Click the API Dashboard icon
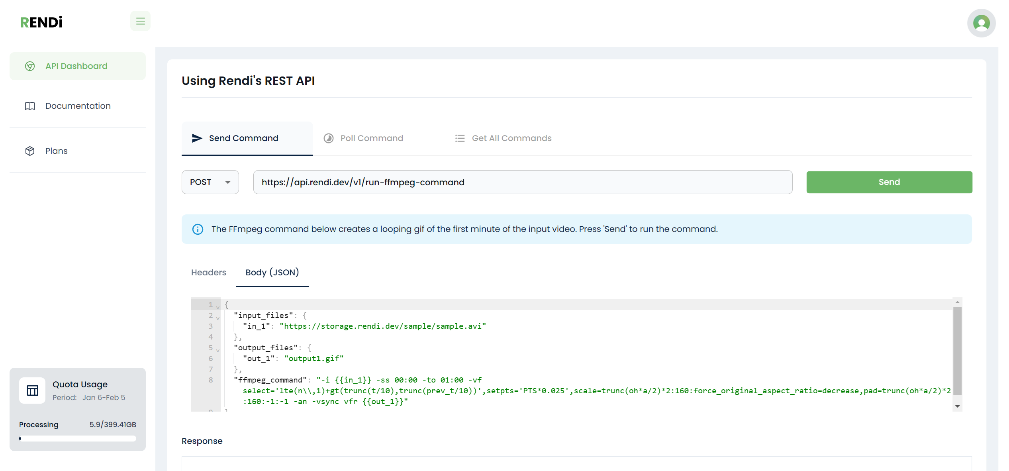The width and height of the screenshot is (1009, 471). pyautogui.click(x=30, y=66)
